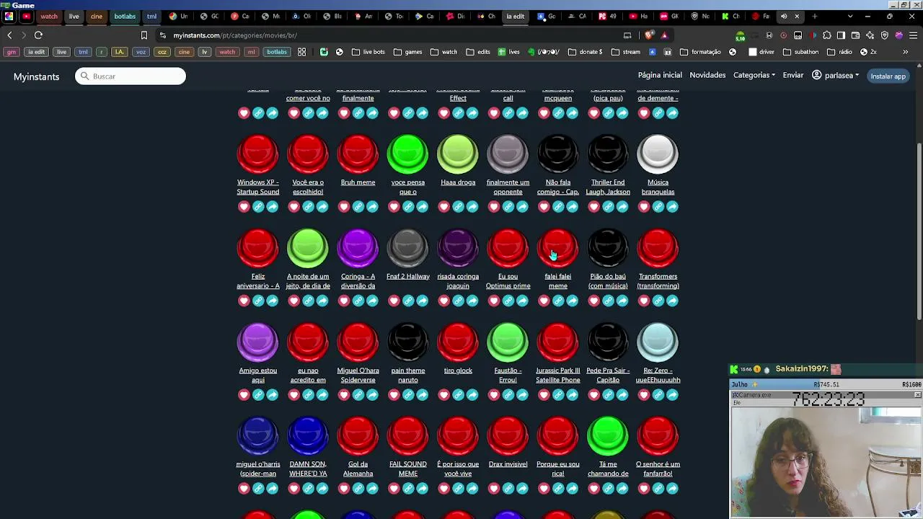The height and width of the screenshot is (519, 923).
Task: Expand the Categorias dropdown
Action: [754, 76]
